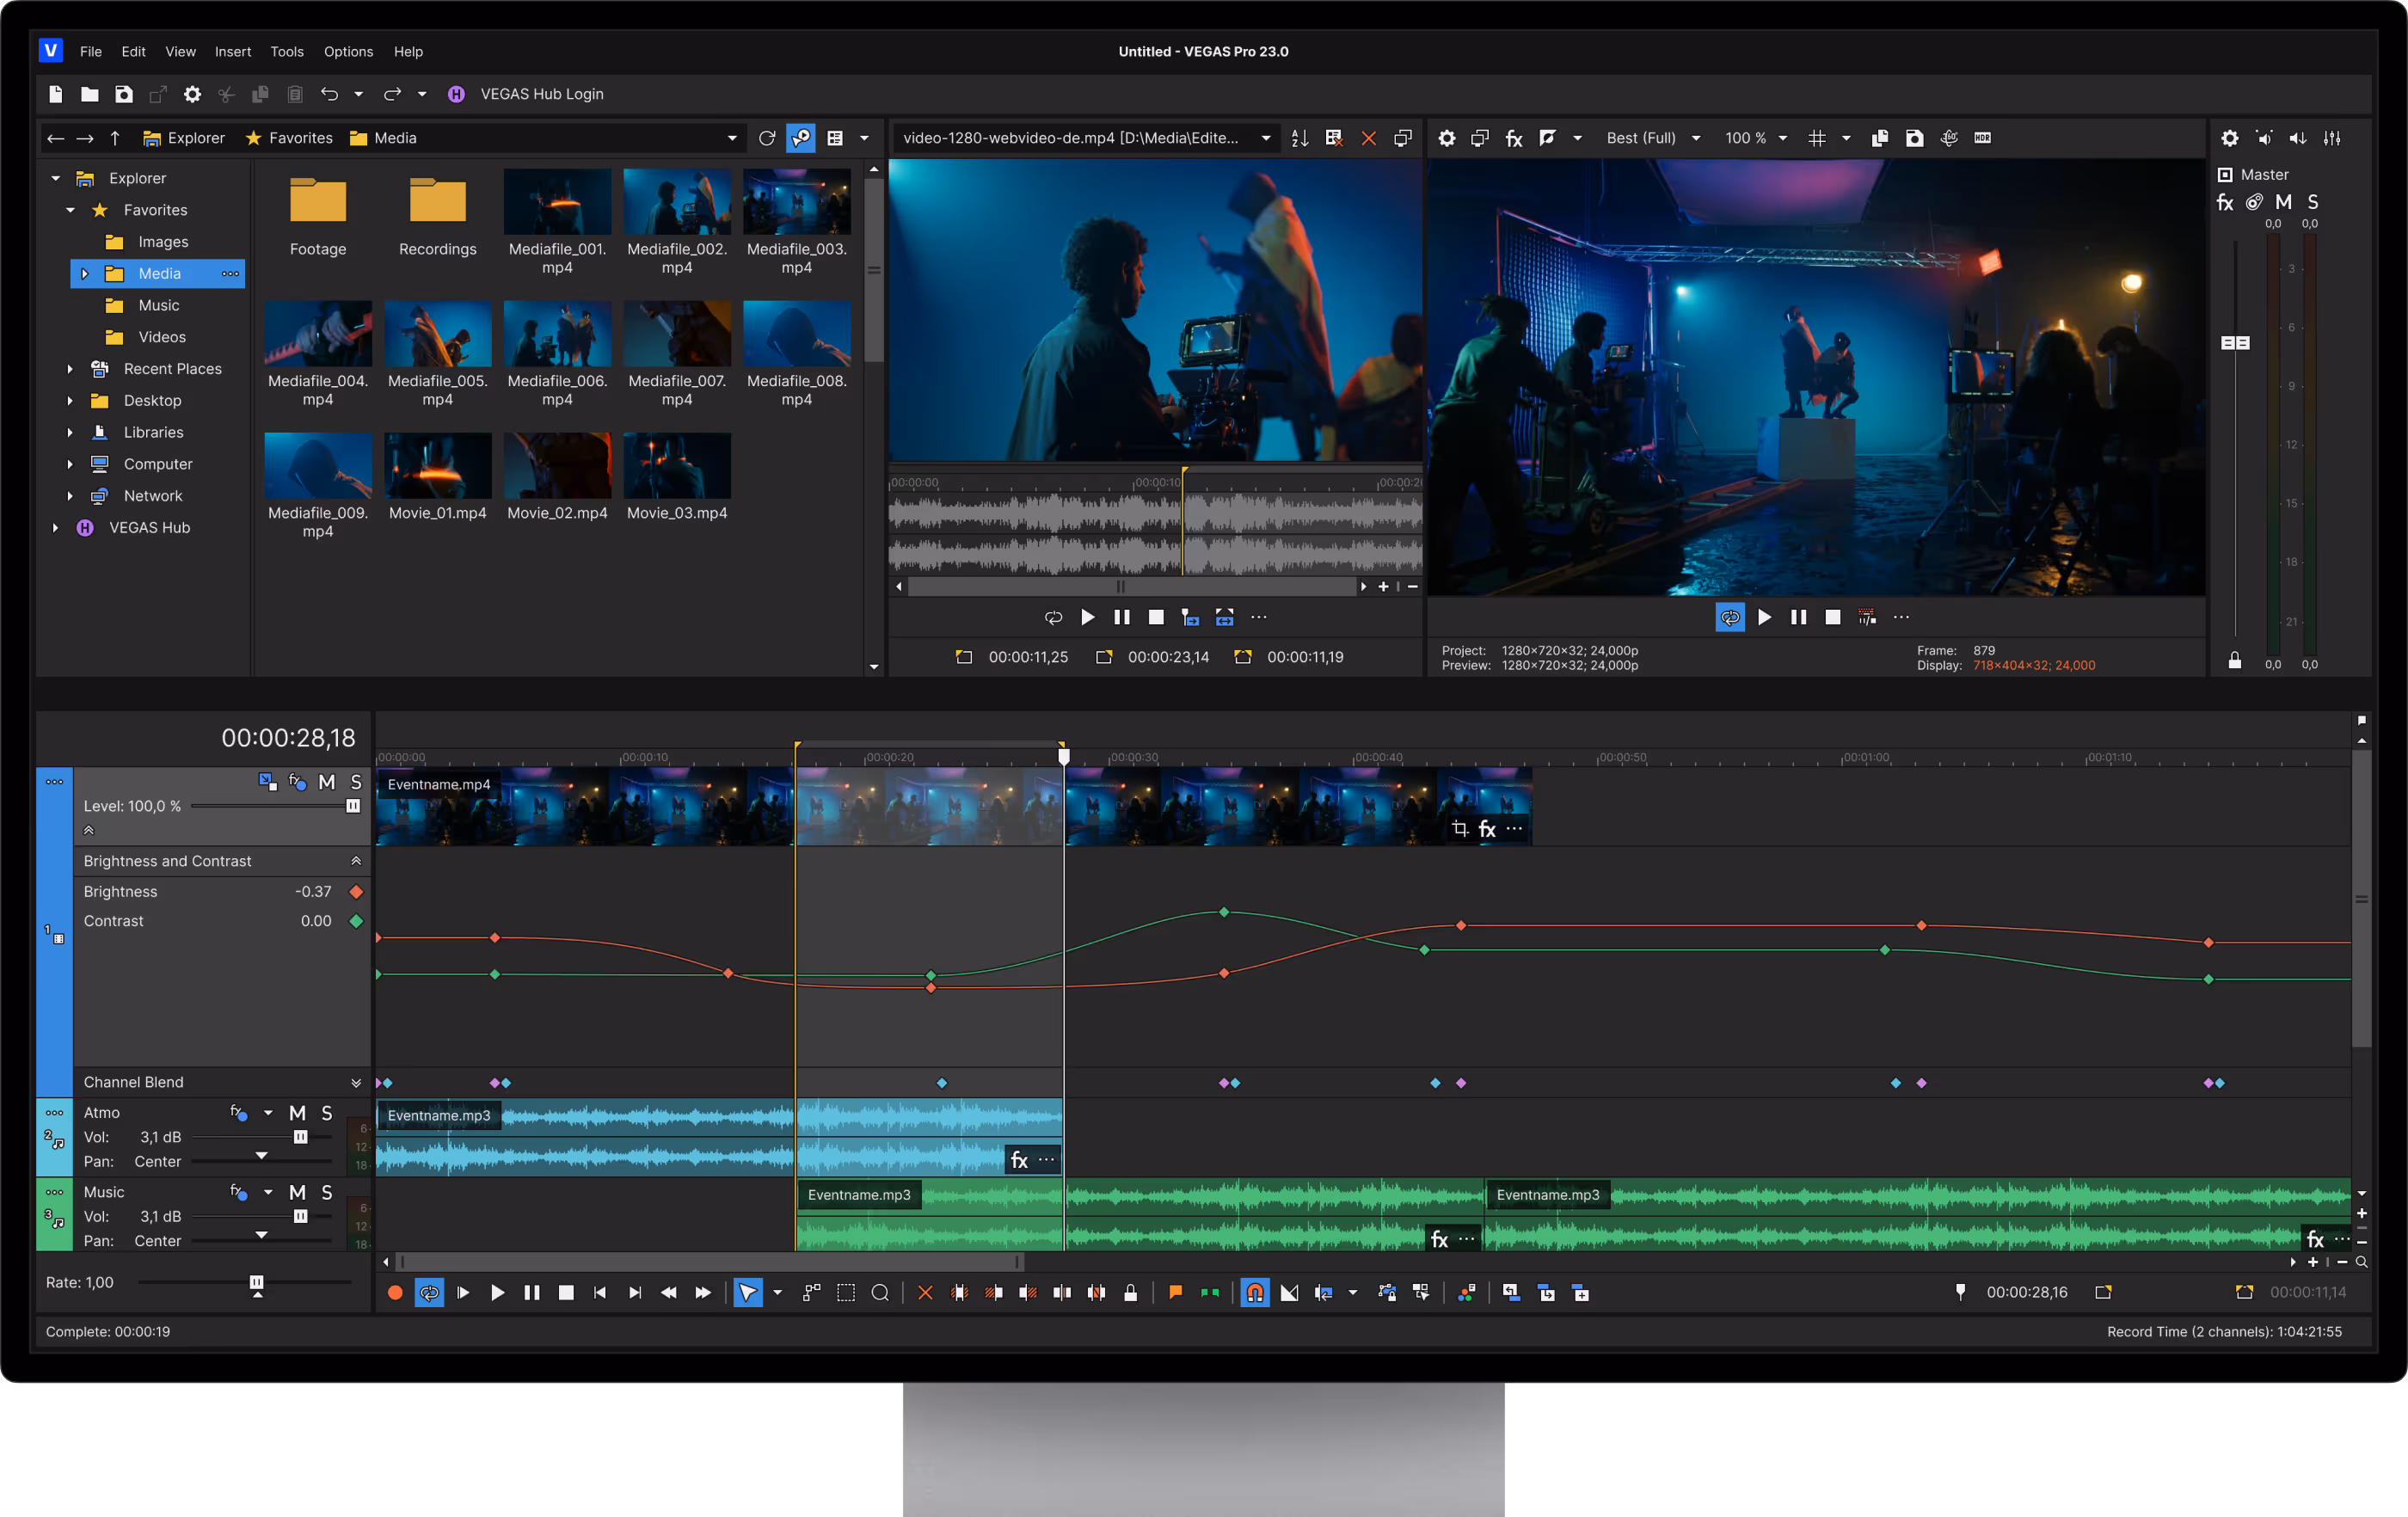Collapse the Channel Blend automation section
This screenshot has width=2408, height=1517.
356,1082
